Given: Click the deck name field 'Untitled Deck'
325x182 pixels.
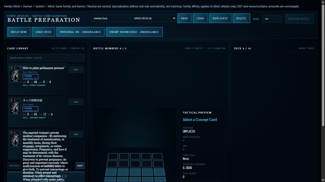Looking at the screenshot, I should (110, 18).
